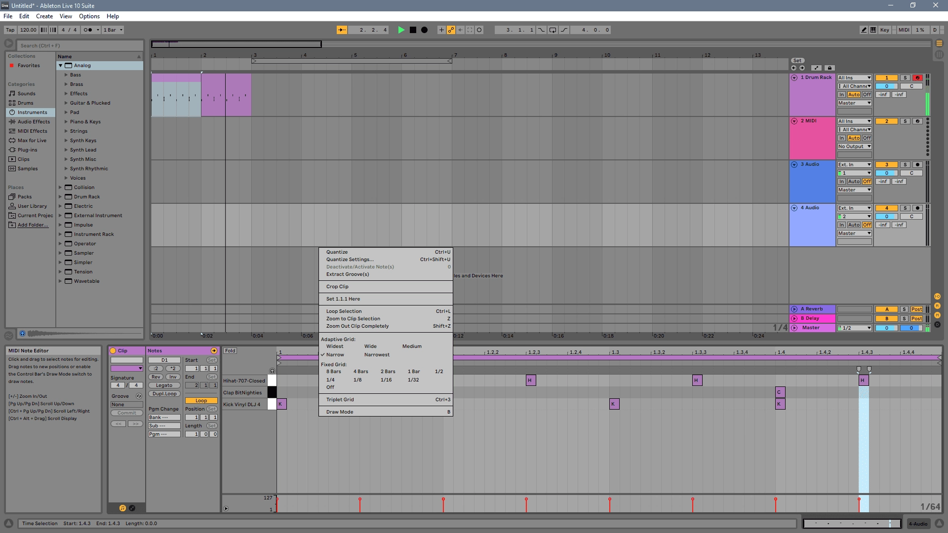This screenshot has width=948, height=533.
Task: Click the 3 Audio pan control
Action: click(x=911, y=173)
